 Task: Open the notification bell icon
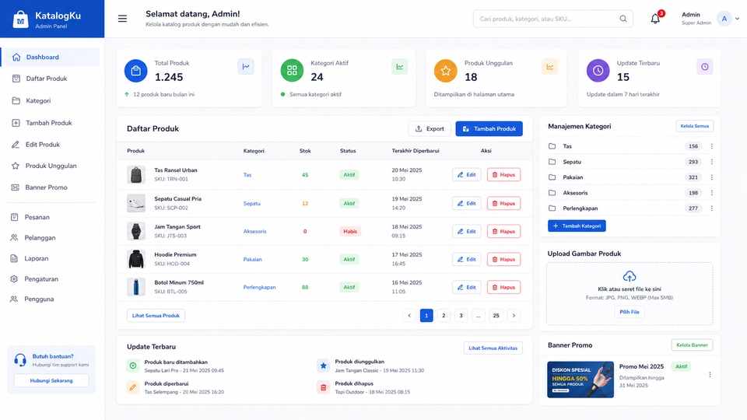coord(655,19)
